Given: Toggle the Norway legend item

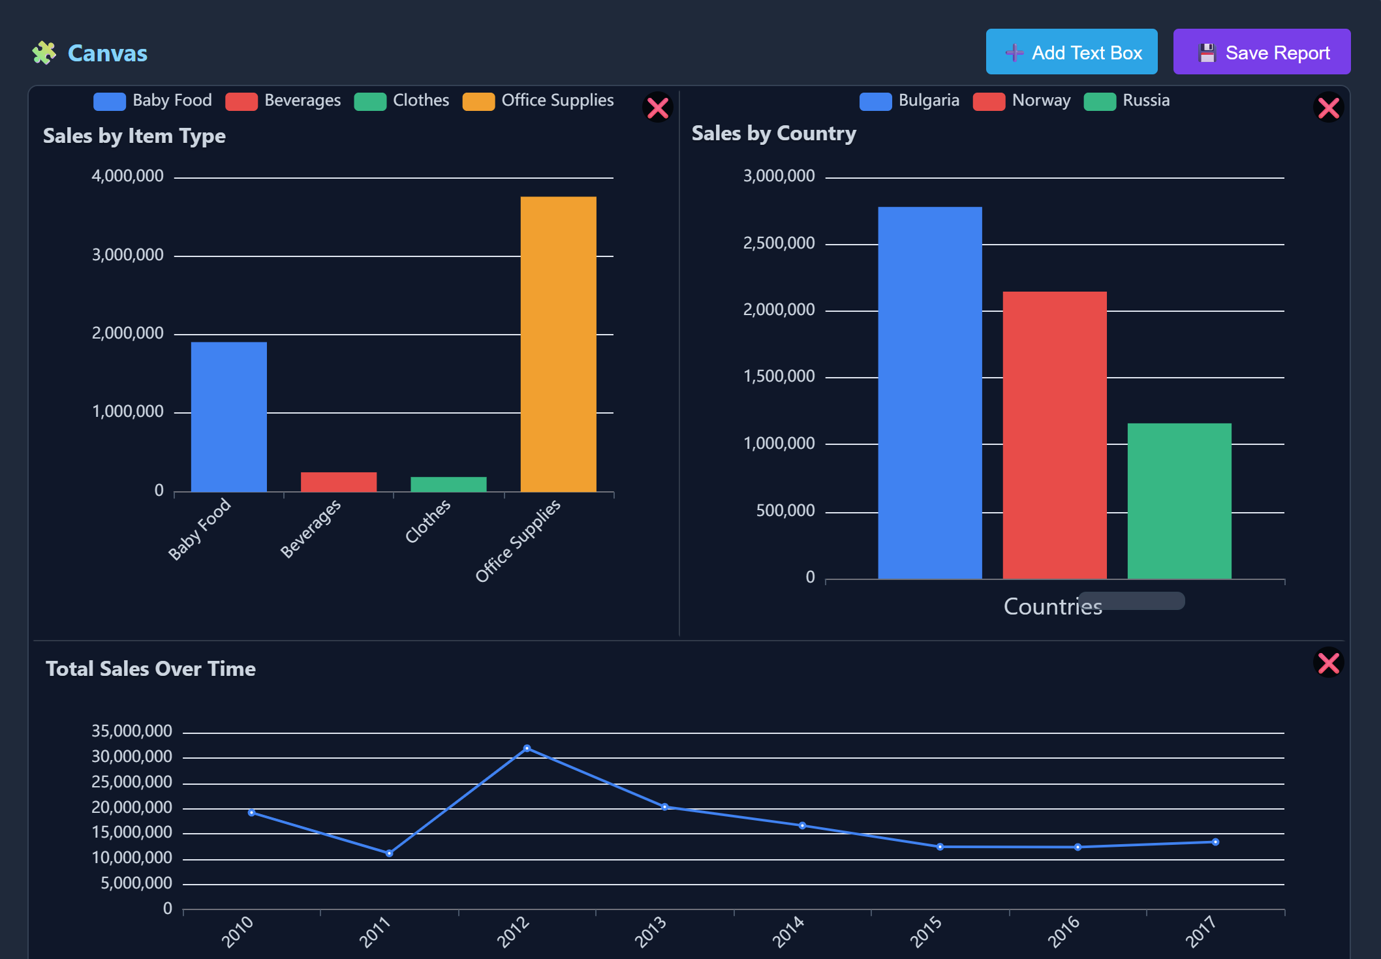Looking at the screenshot, I should point(1022,100).
